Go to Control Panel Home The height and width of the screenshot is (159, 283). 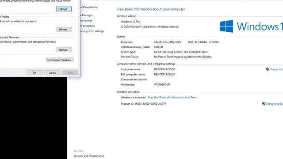(x=89, y=7)
